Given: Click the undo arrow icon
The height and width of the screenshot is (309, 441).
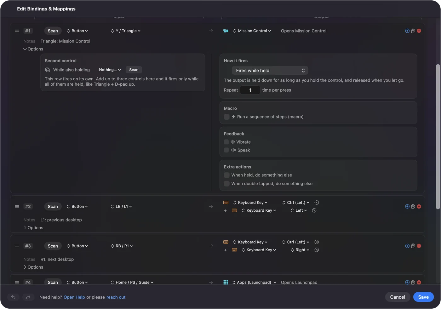Looking at the screenshot, I should pos(13,297).
